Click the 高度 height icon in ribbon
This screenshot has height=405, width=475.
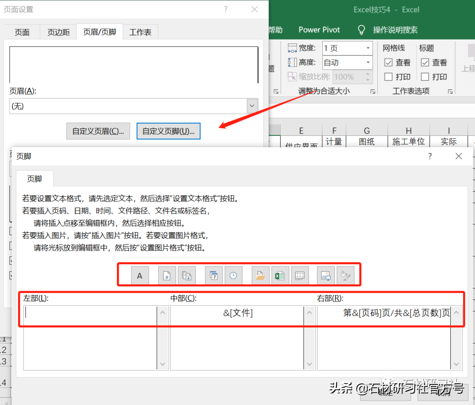click(292, 62)
